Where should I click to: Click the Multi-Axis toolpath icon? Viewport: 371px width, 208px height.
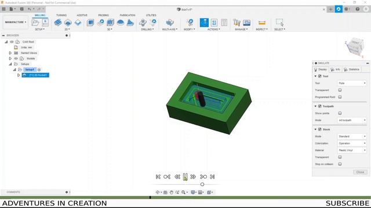click(170, 23)
